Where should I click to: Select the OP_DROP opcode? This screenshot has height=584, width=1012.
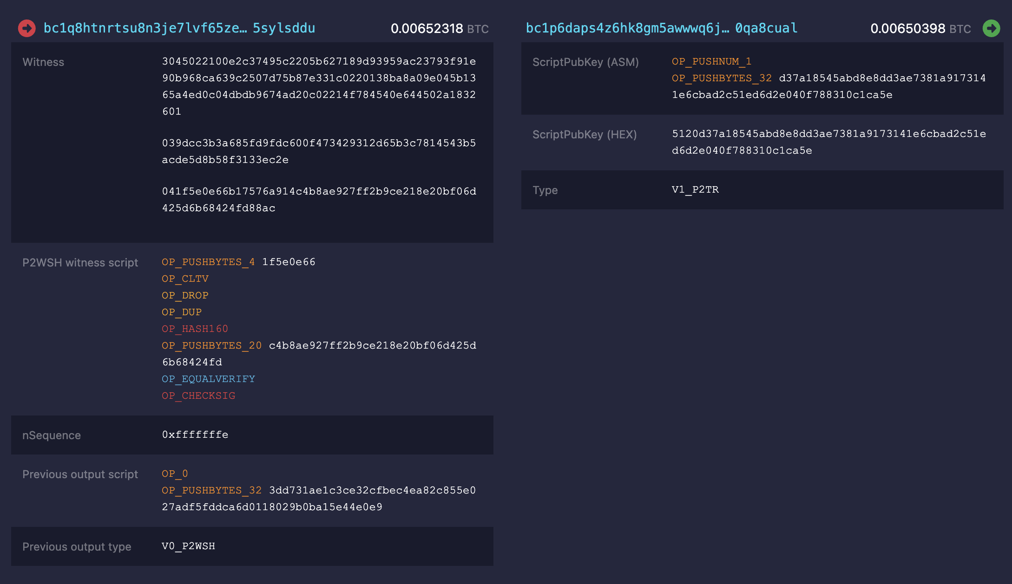(185, 295)
